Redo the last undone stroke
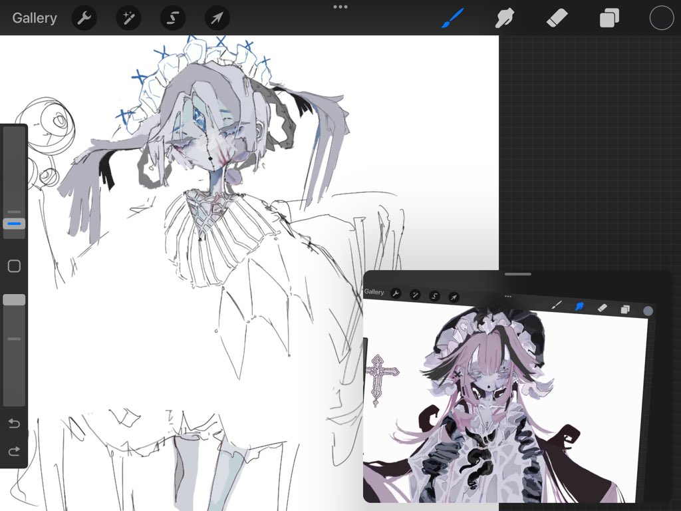Screen dimensions: 681x511 coord(14,451)
